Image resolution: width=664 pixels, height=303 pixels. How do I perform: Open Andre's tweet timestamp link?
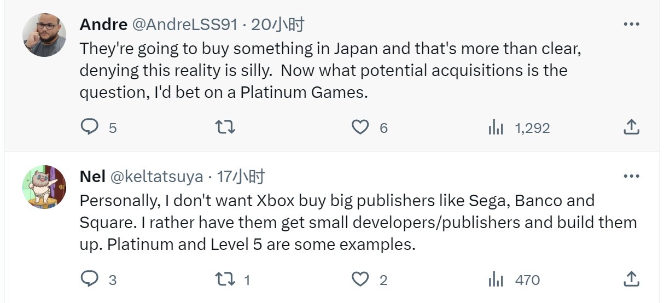click(x=277, y=25)
